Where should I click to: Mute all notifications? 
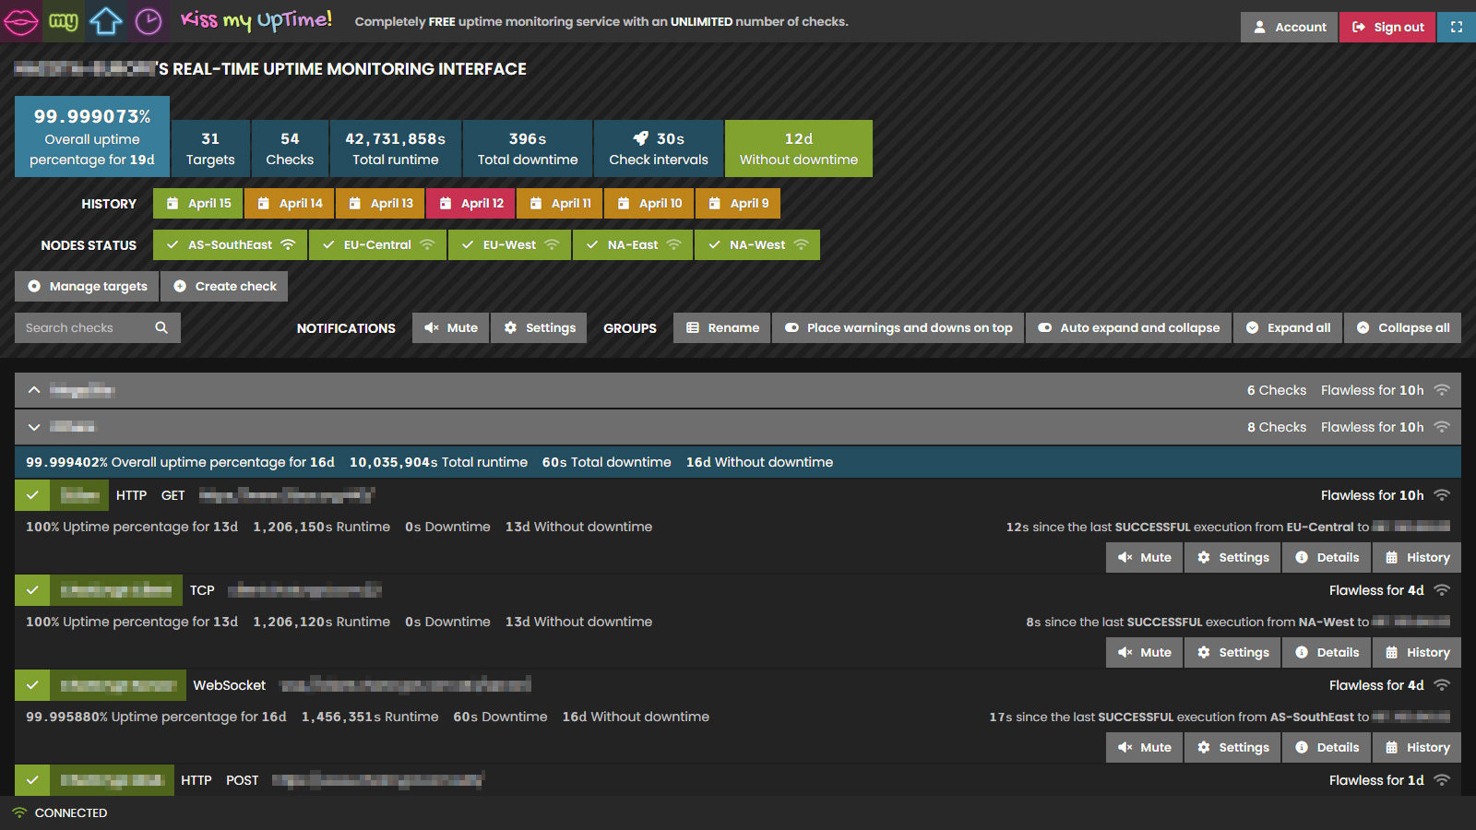click(450, 327)
